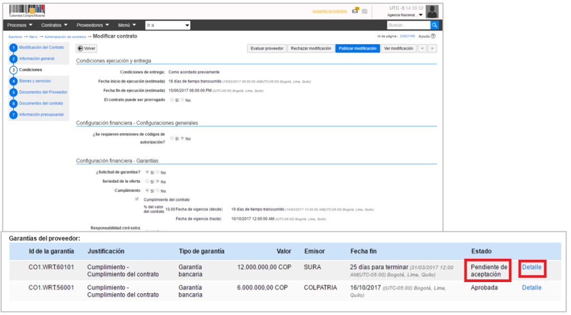This screenshot has height=315, width=571.
Task: Go to the next step arrow
Action: tap(432, 49)
